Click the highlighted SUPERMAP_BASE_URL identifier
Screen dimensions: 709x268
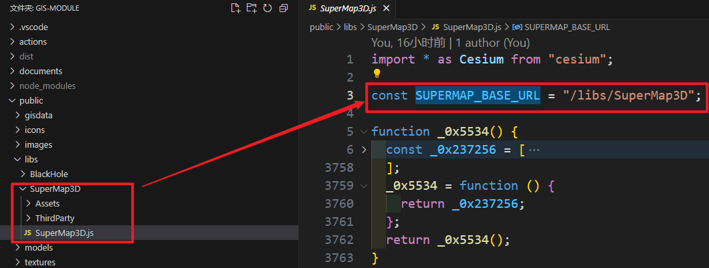click(478, 96)
